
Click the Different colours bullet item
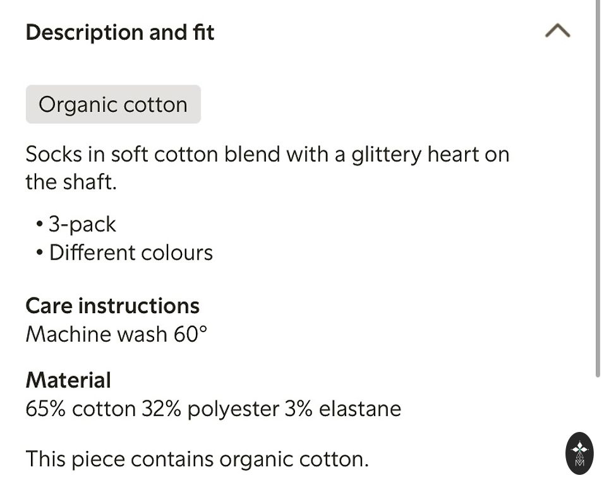coord(130,253)
